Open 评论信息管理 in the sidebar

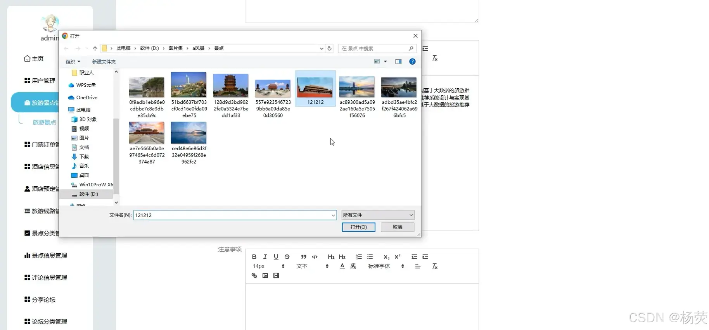click(46, 277)
